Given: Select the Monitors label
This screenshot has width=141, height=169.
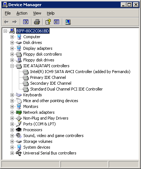Looking at the screenshot, I should click(31, 106).
